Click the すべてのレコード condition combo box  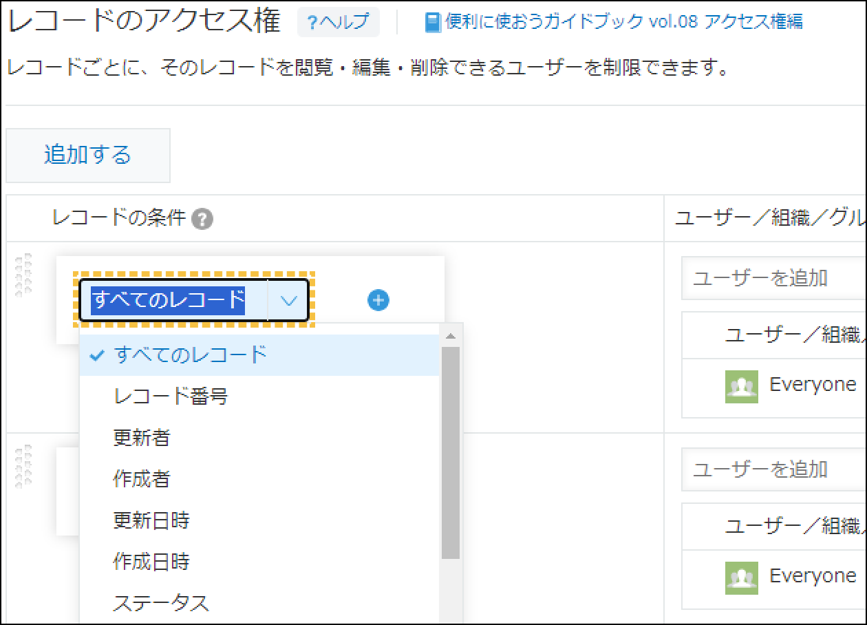point(173,301)
